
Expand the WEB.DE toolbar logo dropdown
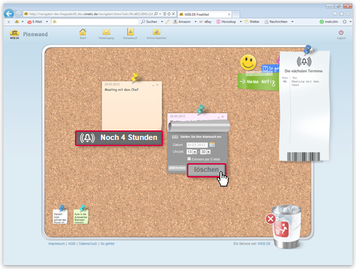click(x=23, y=22)
